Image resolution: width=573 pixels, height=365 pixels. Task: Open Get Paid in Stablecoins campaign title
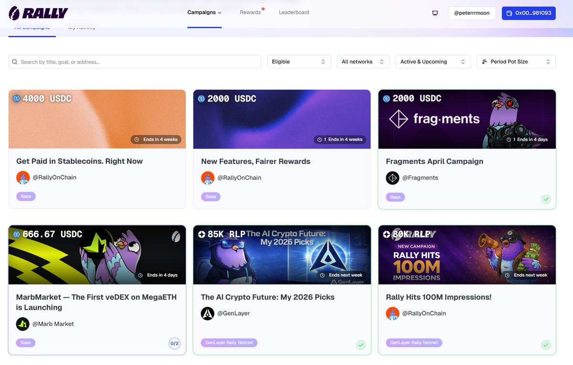[80, 162]
